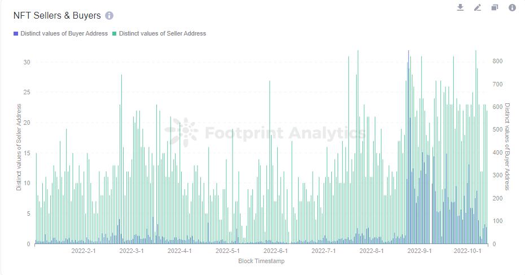Toggle the Buyer Address legend series
525x275 pixels.
(64, 33)
